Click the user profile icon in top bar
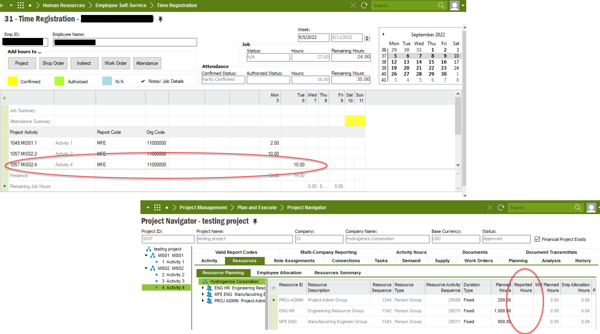This screenshot has width=600, height=334. click(454, 5)
